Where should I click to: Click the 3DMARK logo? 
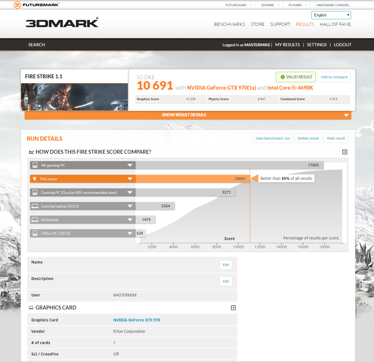pyautogui.click(x=62, y=23)
